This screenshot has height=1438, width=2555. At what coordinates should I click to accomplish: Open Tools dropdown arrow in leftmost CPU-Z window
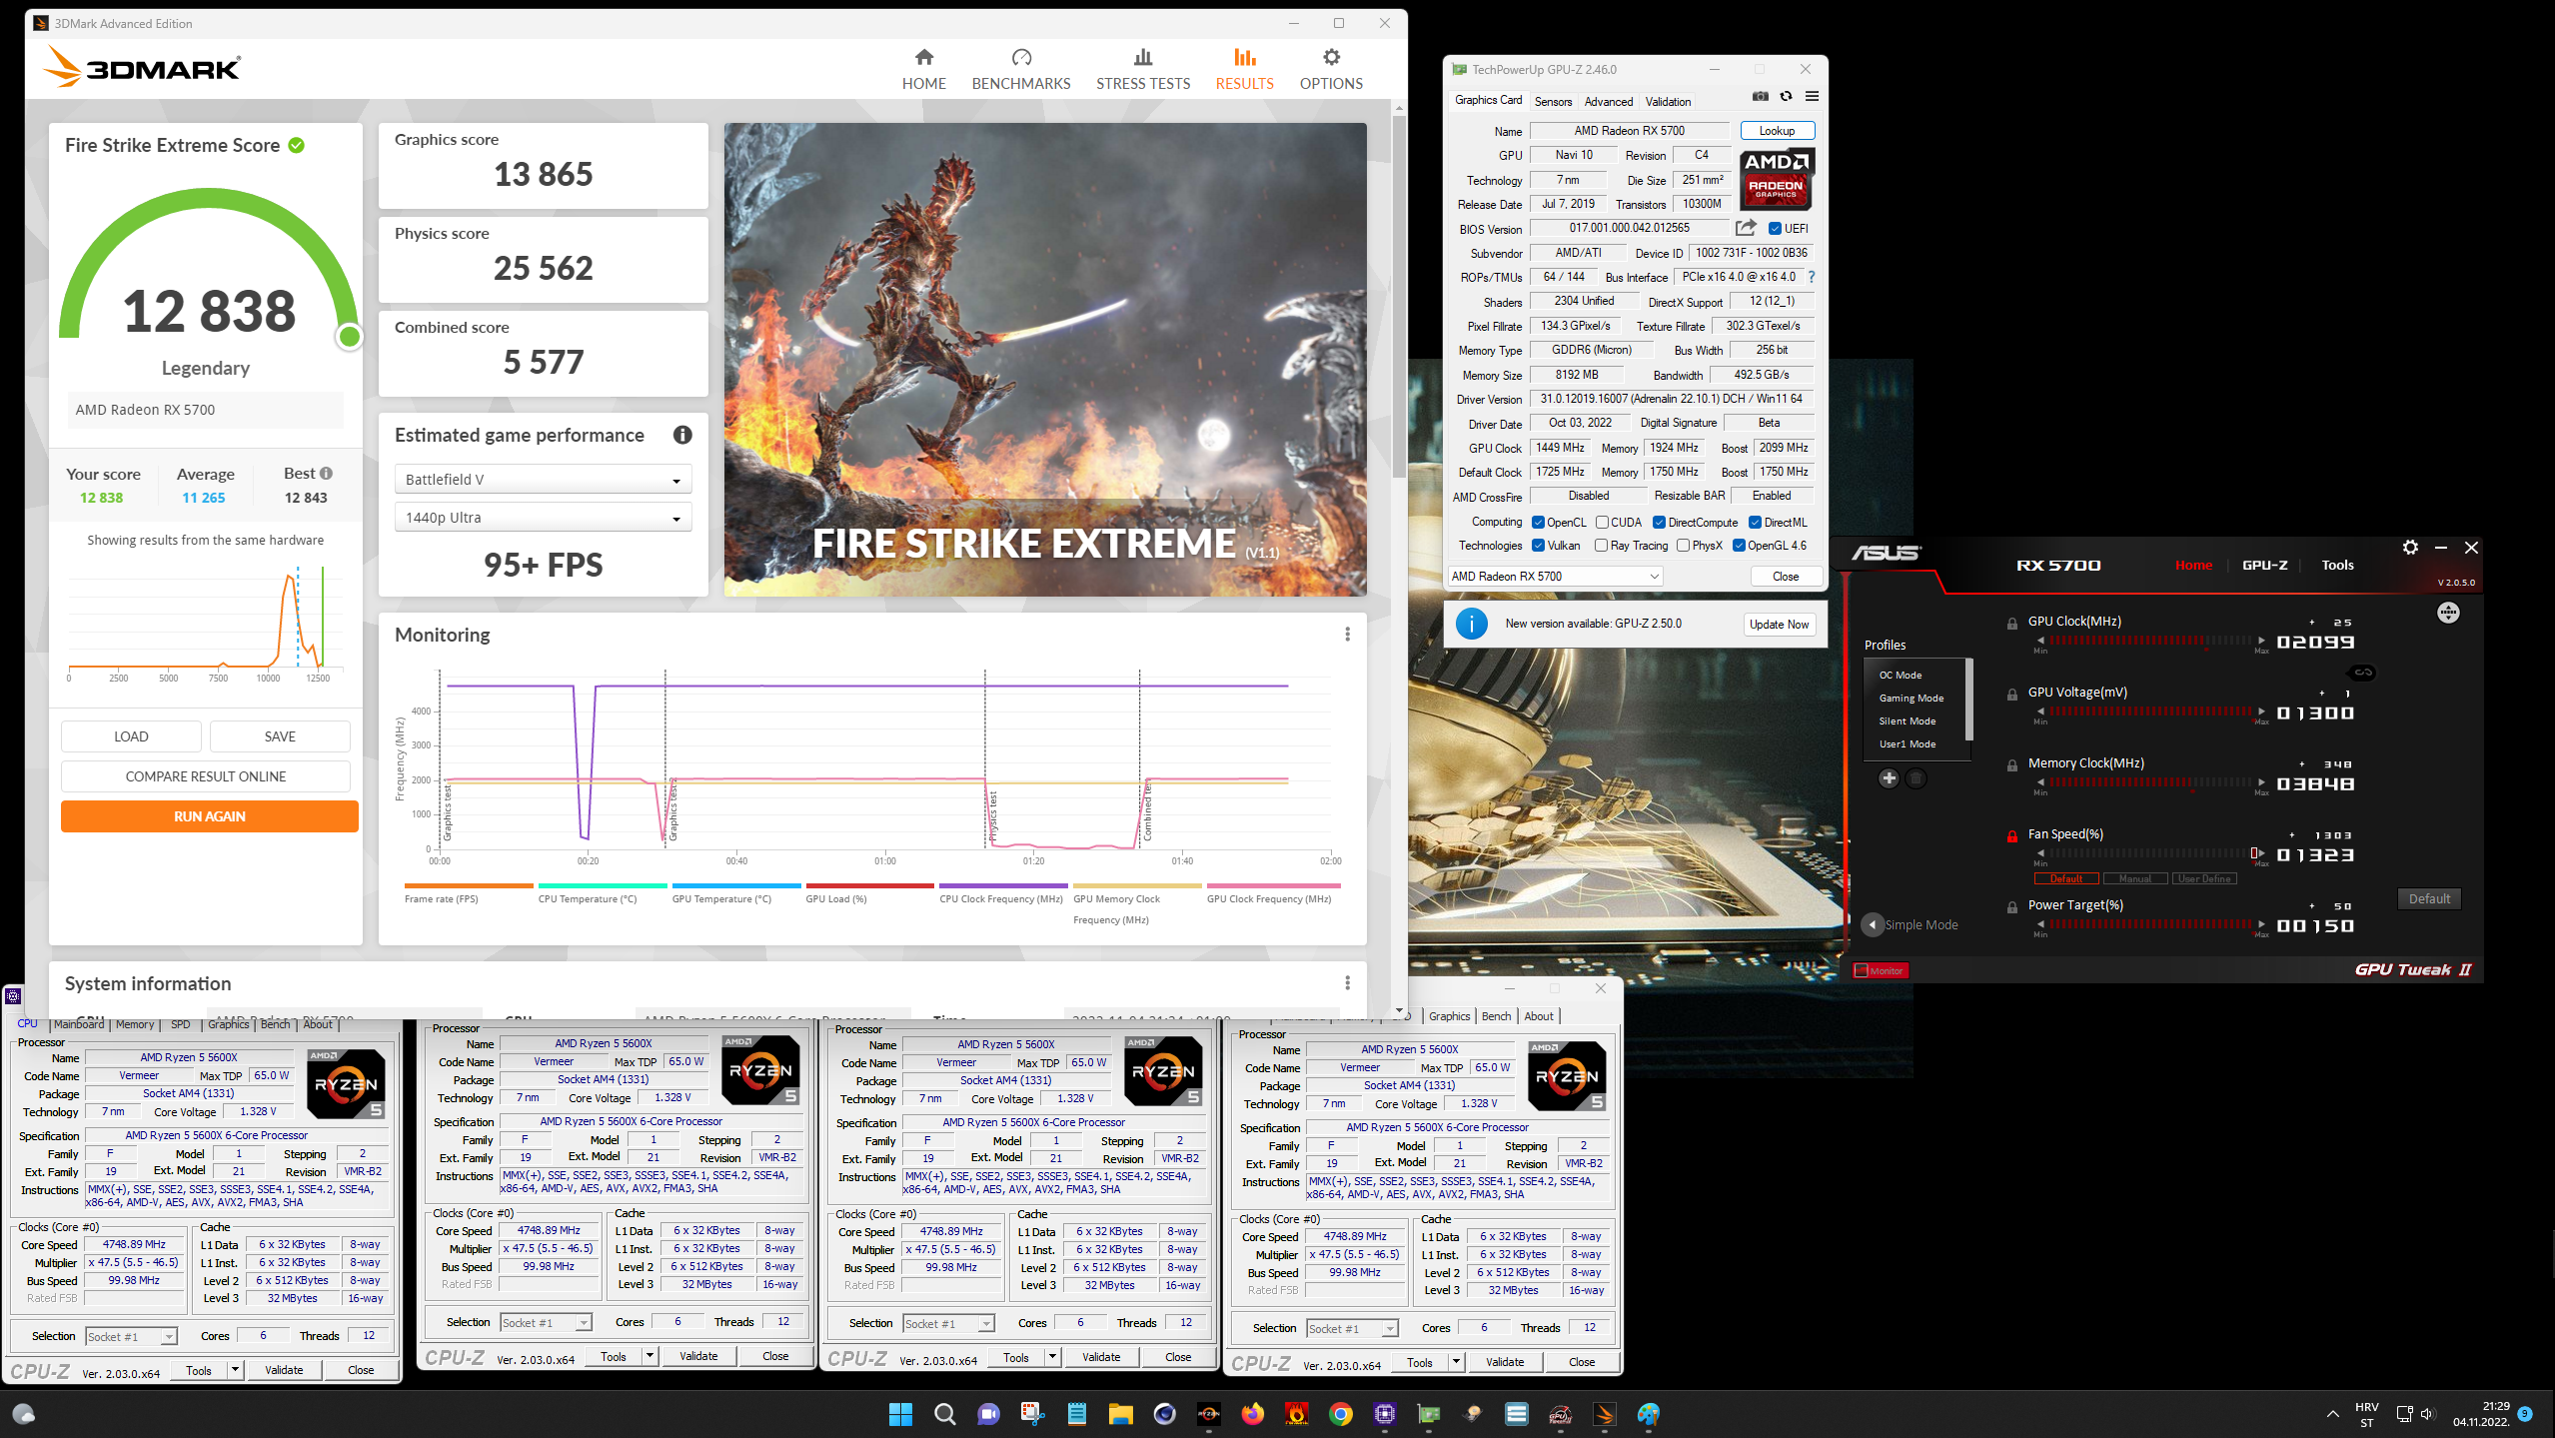pyautogui.click(x=236, y=1370)
